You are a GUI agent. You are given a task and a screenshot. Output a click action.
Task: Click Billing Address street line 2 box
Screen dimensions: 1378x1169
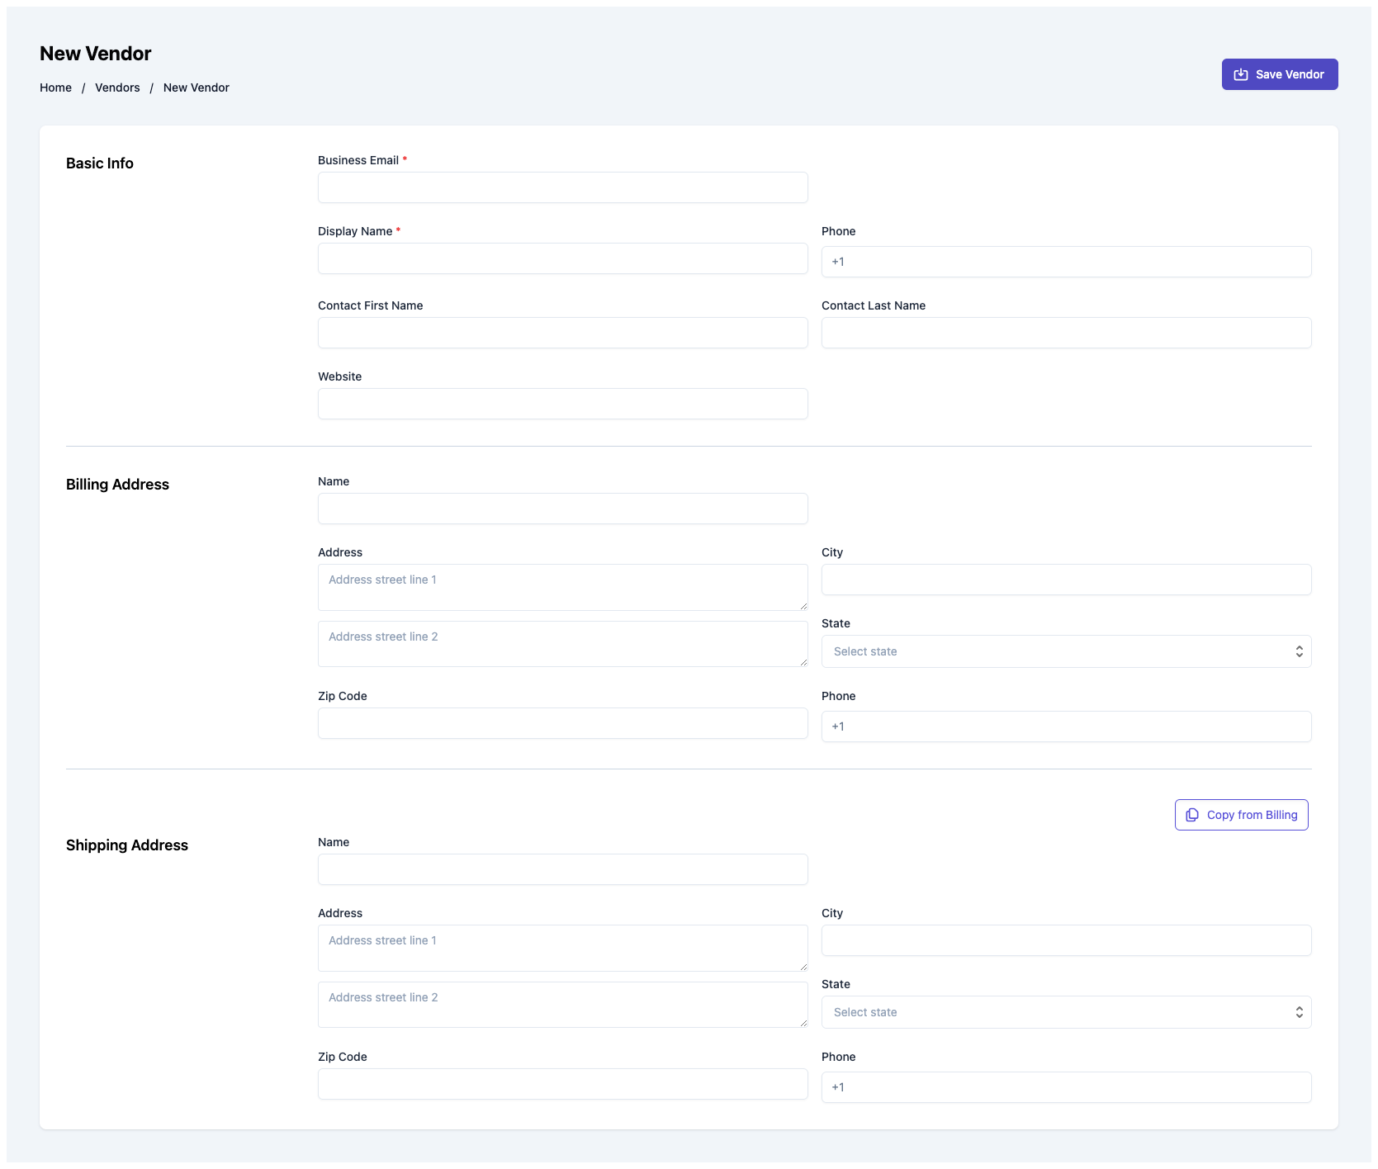(562, 644)
